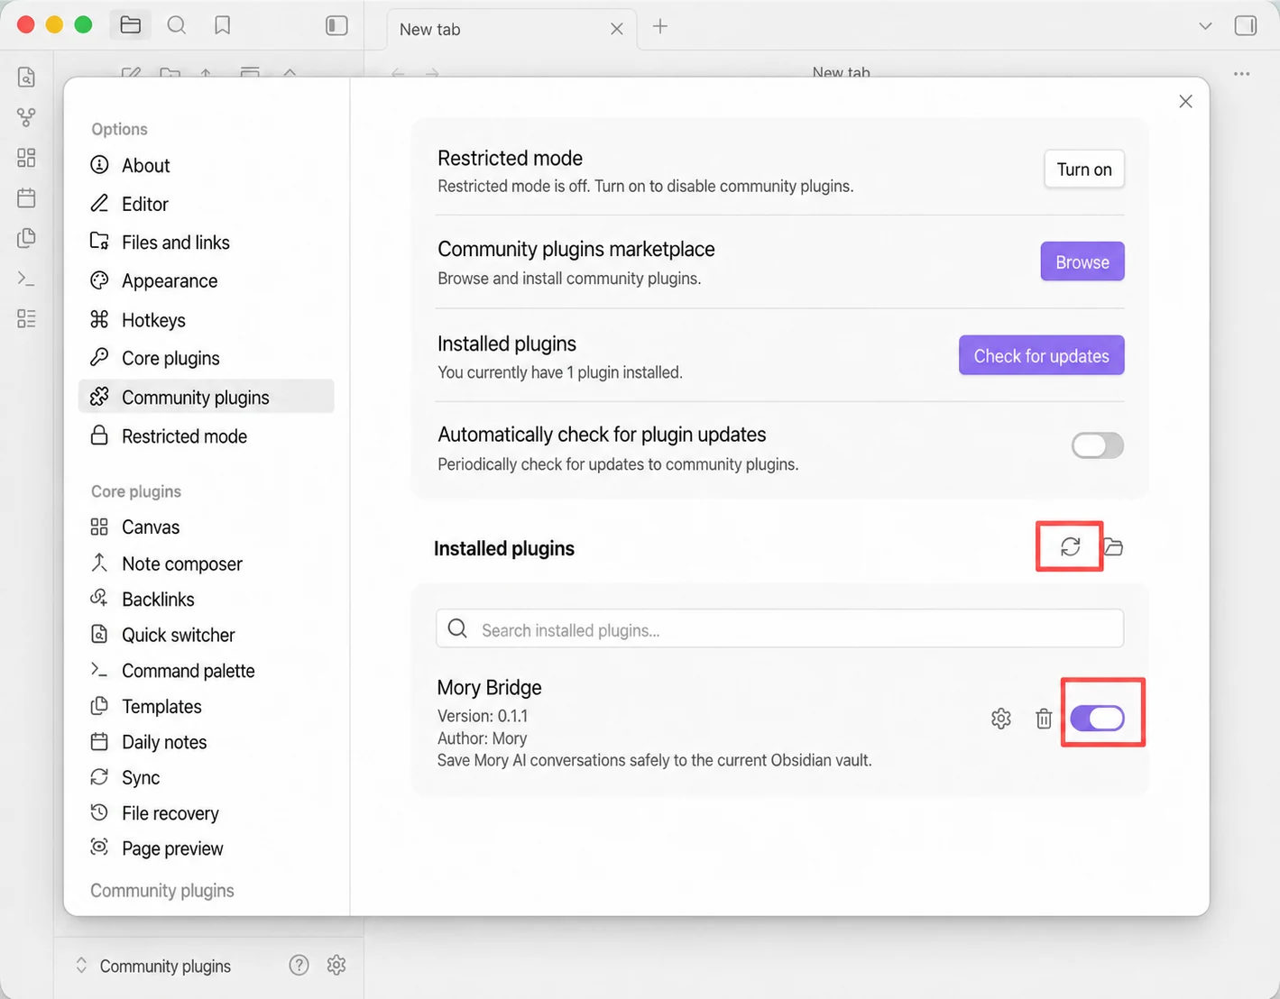Open the three-dots more options menu
The image size is (1280, 999).
pos(1242,73)
